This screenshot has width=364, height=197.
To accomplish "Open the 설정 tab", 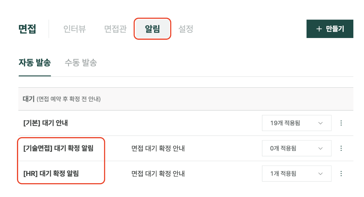I will click(186, 29).
